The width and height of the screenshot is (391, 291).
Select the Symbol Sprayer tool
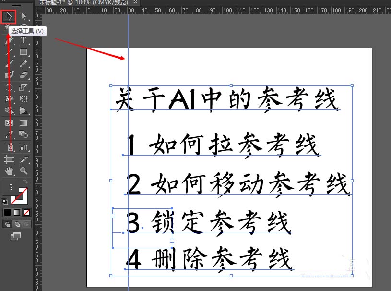pyautogui.click(x=9, y=147)
